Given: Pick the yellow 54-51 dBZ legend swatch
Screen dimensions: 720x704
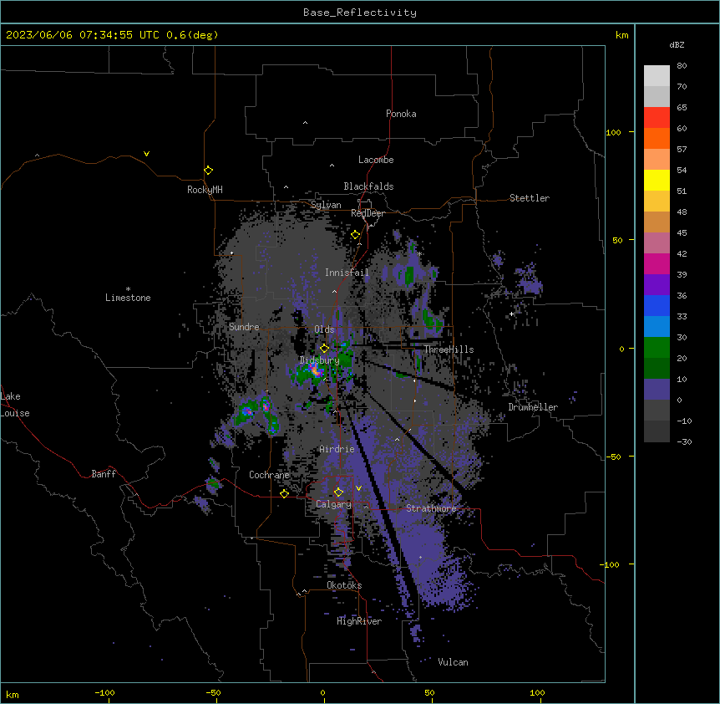Looking at the screenshot, I should [x=657, y=180].
